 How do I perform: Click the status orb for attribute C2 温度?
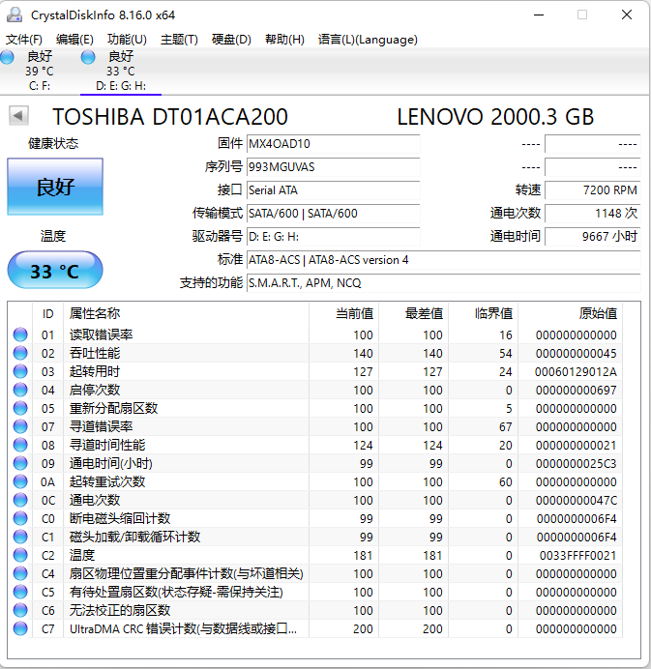pos(20,555)
